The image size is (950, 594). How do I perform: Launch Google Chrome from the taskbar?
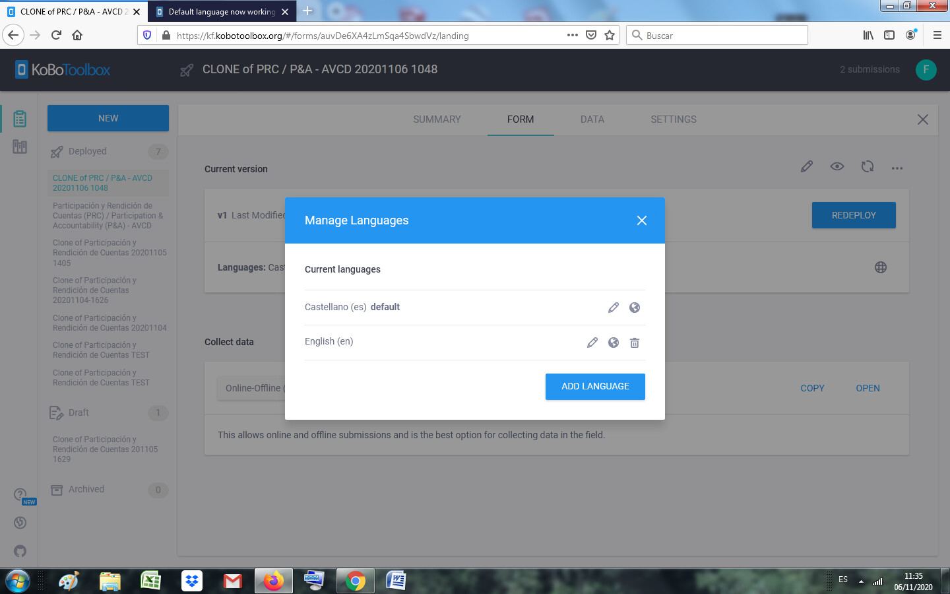(x=355, y=581)
